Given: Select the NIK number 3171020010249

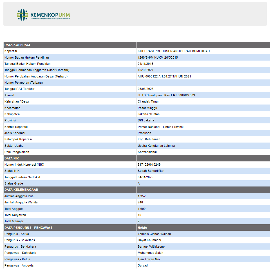Looking at the screenshot, I should point(149,165).
